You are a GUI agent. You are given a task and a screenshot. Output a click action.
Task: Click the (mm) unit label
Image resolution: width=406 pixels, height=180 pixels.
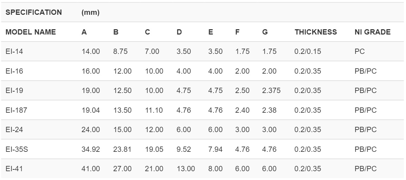pyautogui.click(x=90, y=13)
